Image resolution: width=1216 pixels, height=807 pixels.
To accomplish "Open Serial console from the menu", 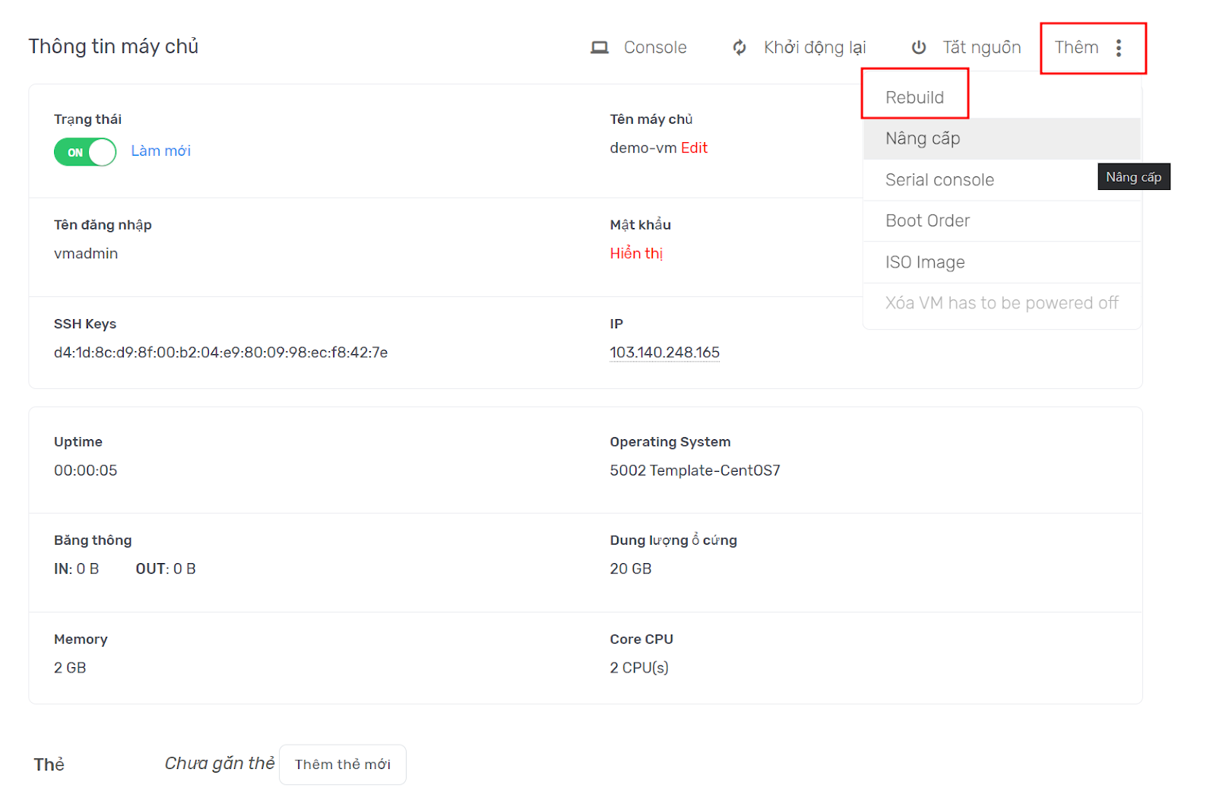I will [939, 180].
